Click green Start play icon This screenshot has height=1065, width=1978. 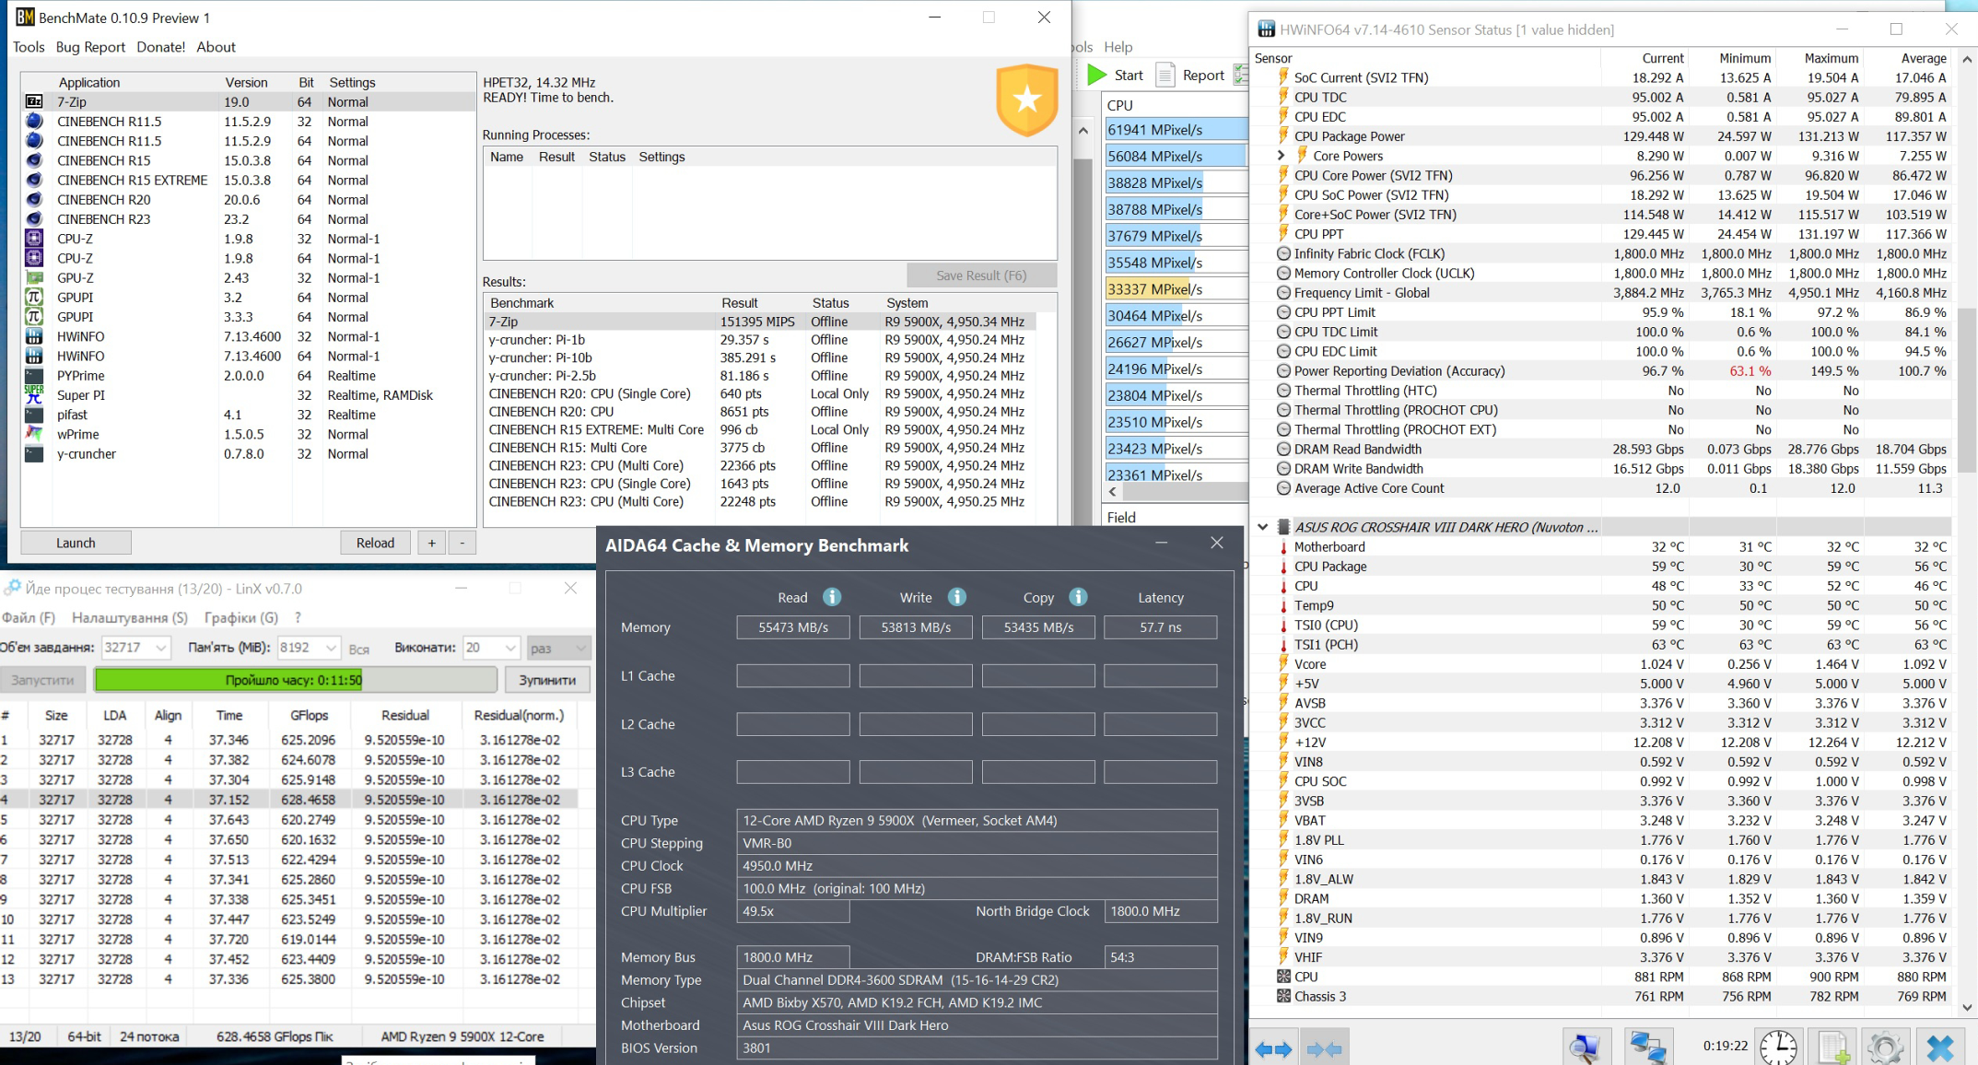[x=1097, y=75]
